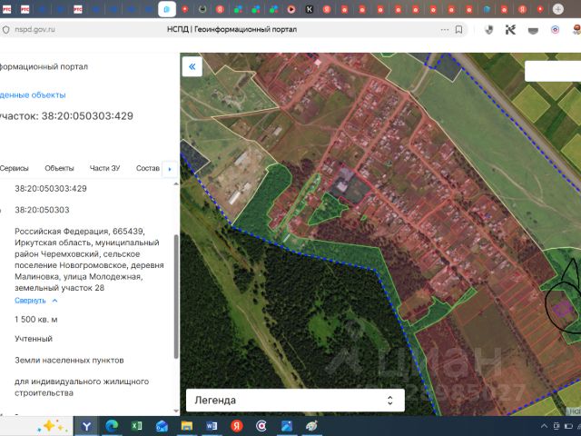Click the Земли населенных пунктов text
581x436 pixels.
coord(69,361)
